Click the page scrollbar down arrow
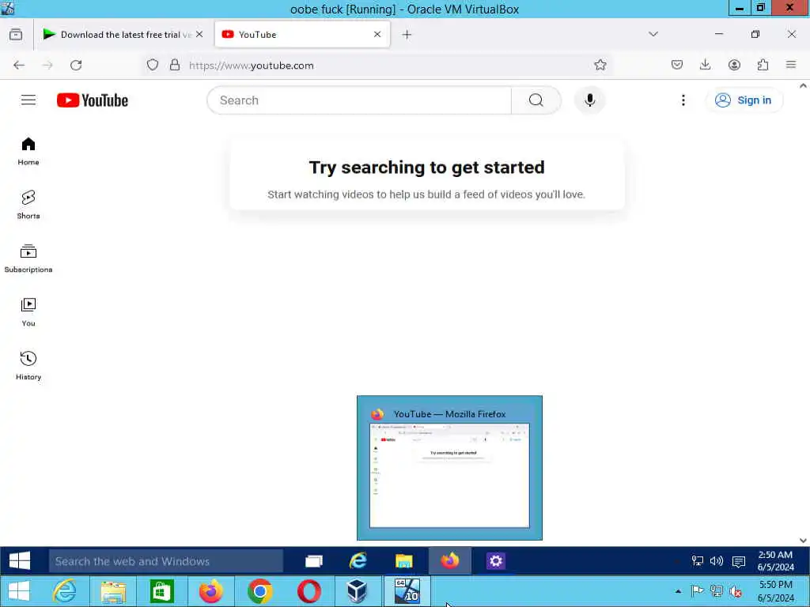The height and width of the screenshot is (607, 810). tap(803, 541)
